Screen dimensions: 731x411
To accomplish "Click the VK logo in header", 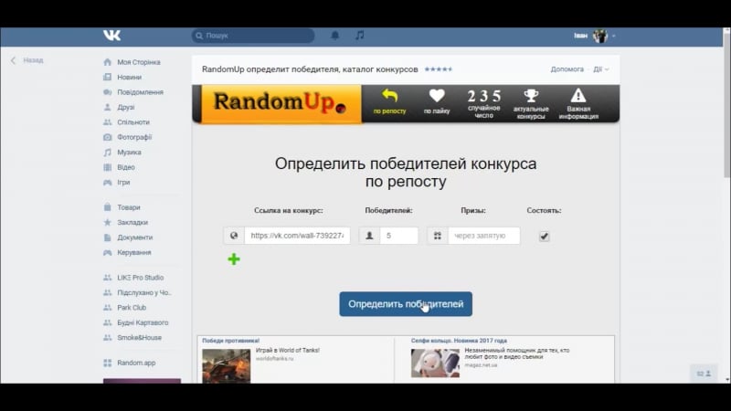I will (111, 36).
